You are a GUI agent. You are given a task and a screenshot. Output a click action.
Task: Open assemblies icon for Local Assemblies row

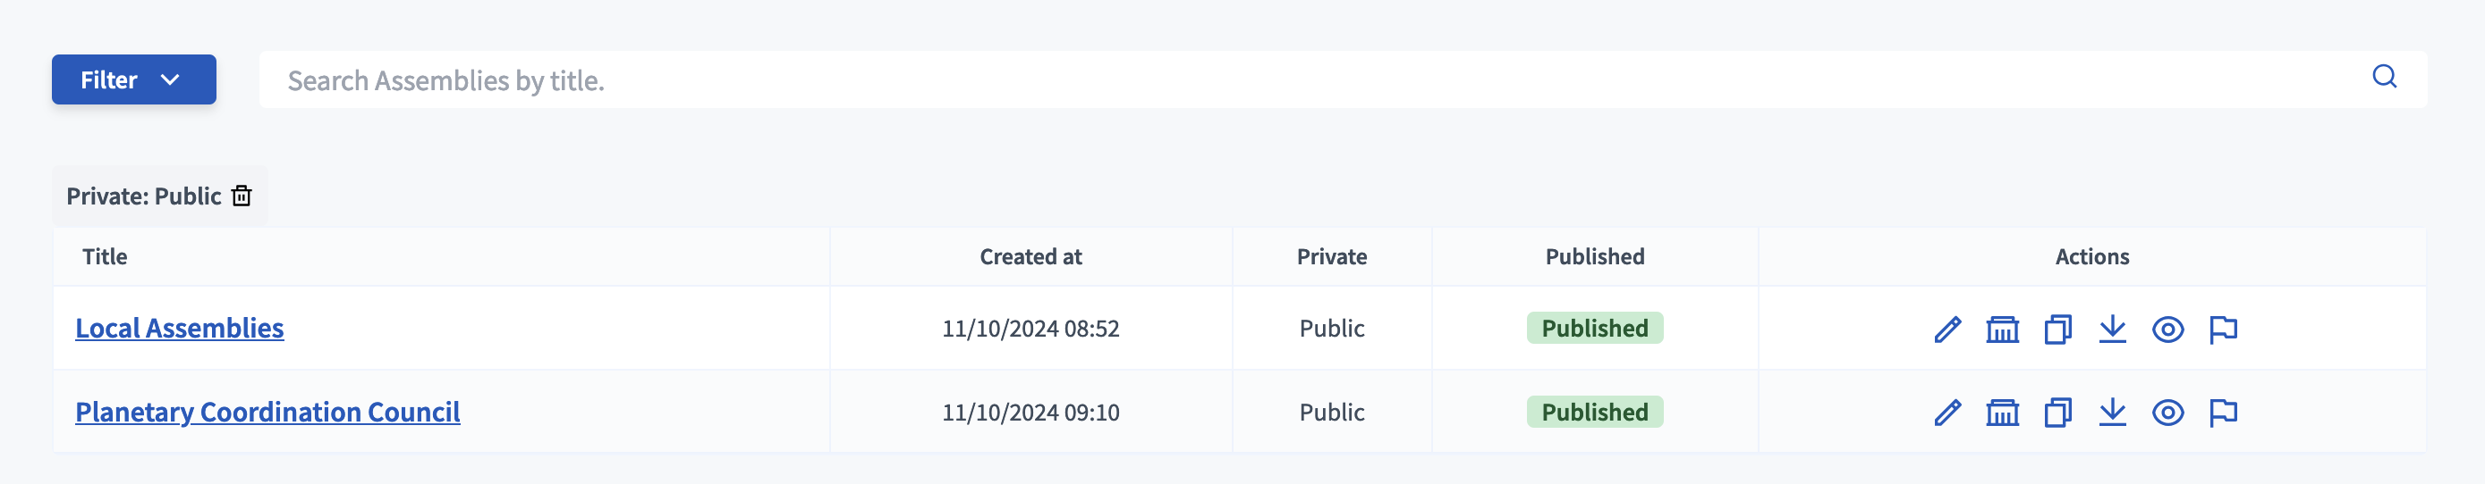(2002, 330)
